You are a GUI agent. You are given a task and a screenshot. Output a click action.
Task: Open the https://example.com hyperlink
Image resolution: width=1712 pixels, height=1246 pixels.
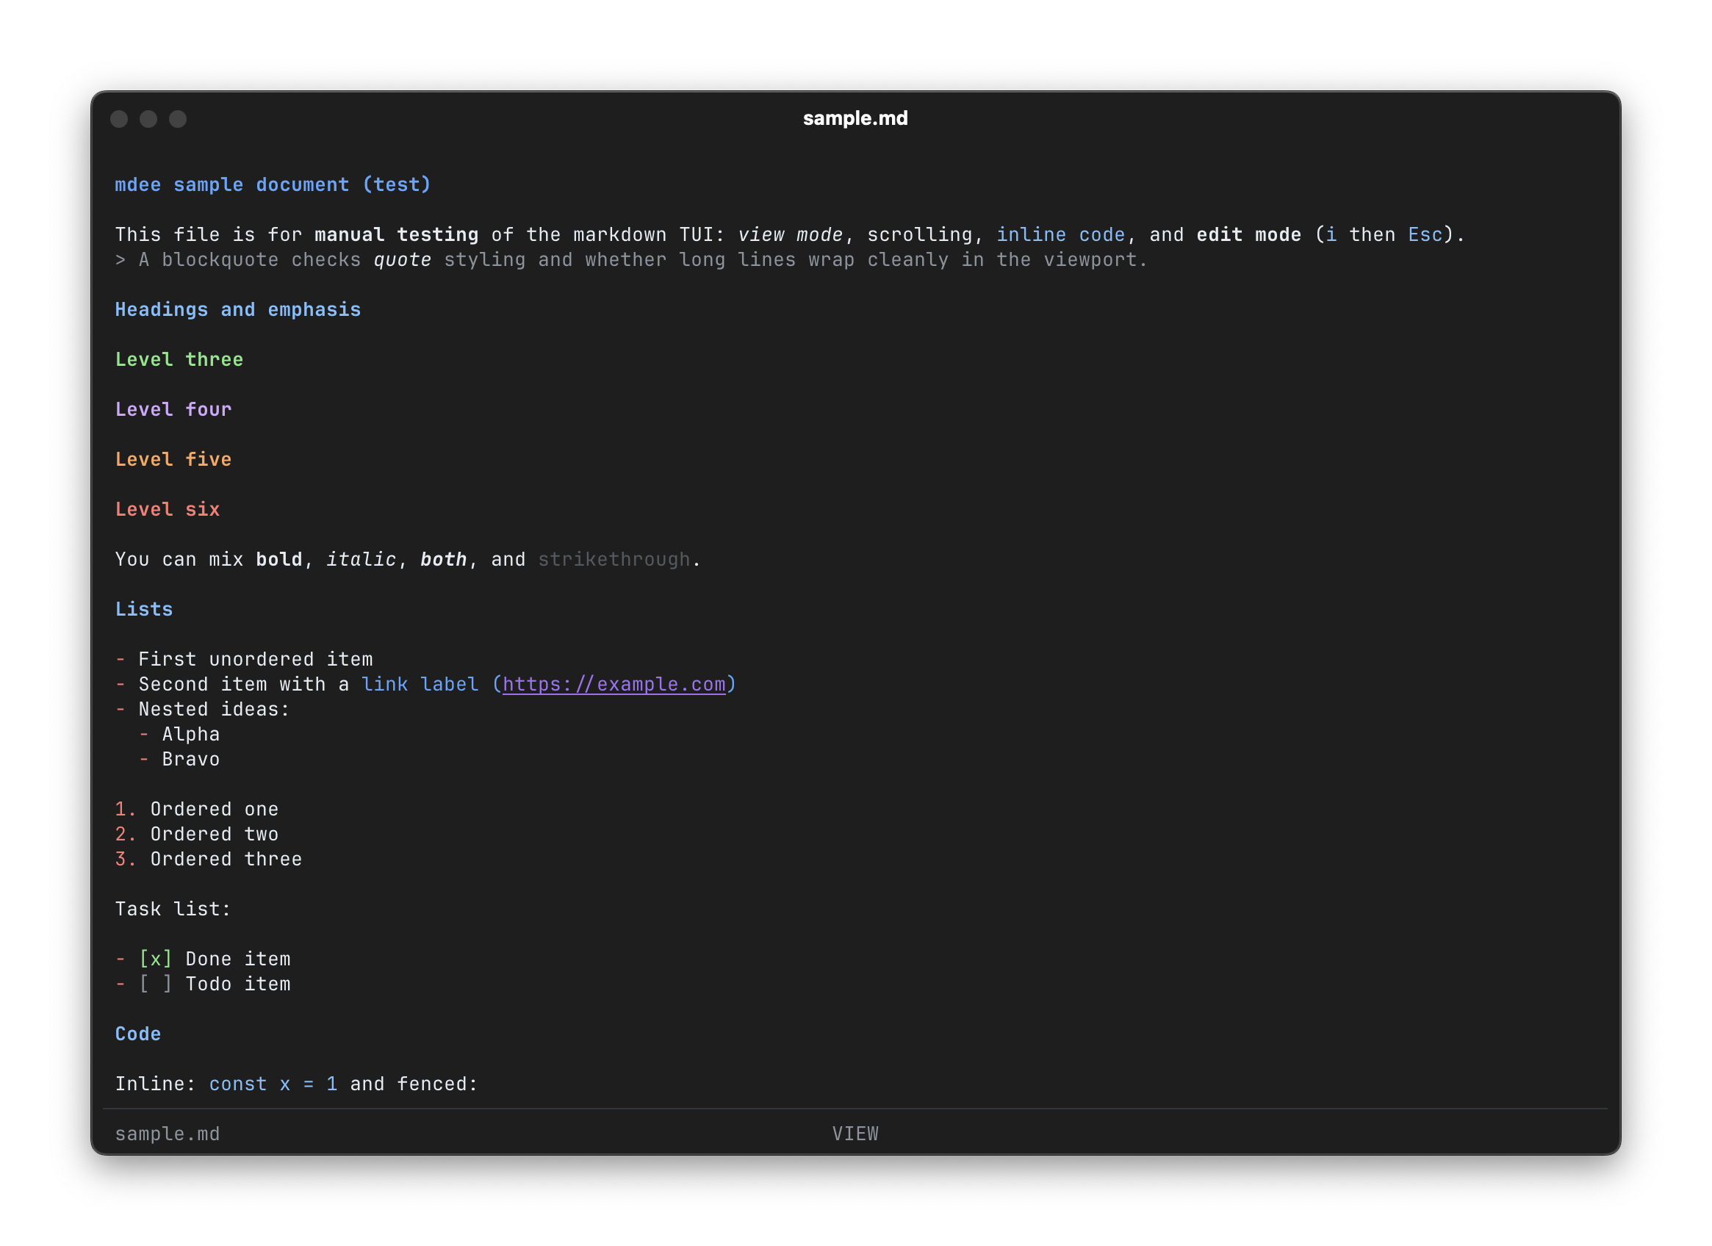(x=616, y=684)
